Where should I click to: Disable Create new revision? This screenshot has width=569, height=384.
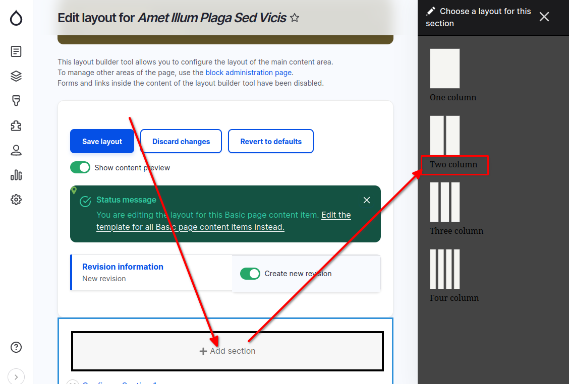point(250,273)
